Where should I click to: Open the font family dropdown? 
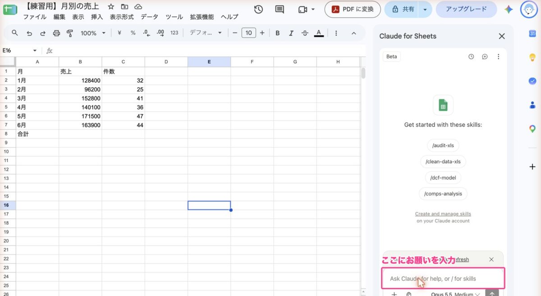coord(206,33)
